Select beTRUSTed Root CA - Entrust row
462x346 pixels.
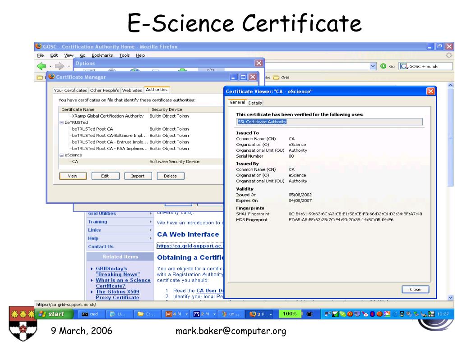(141, 142)
